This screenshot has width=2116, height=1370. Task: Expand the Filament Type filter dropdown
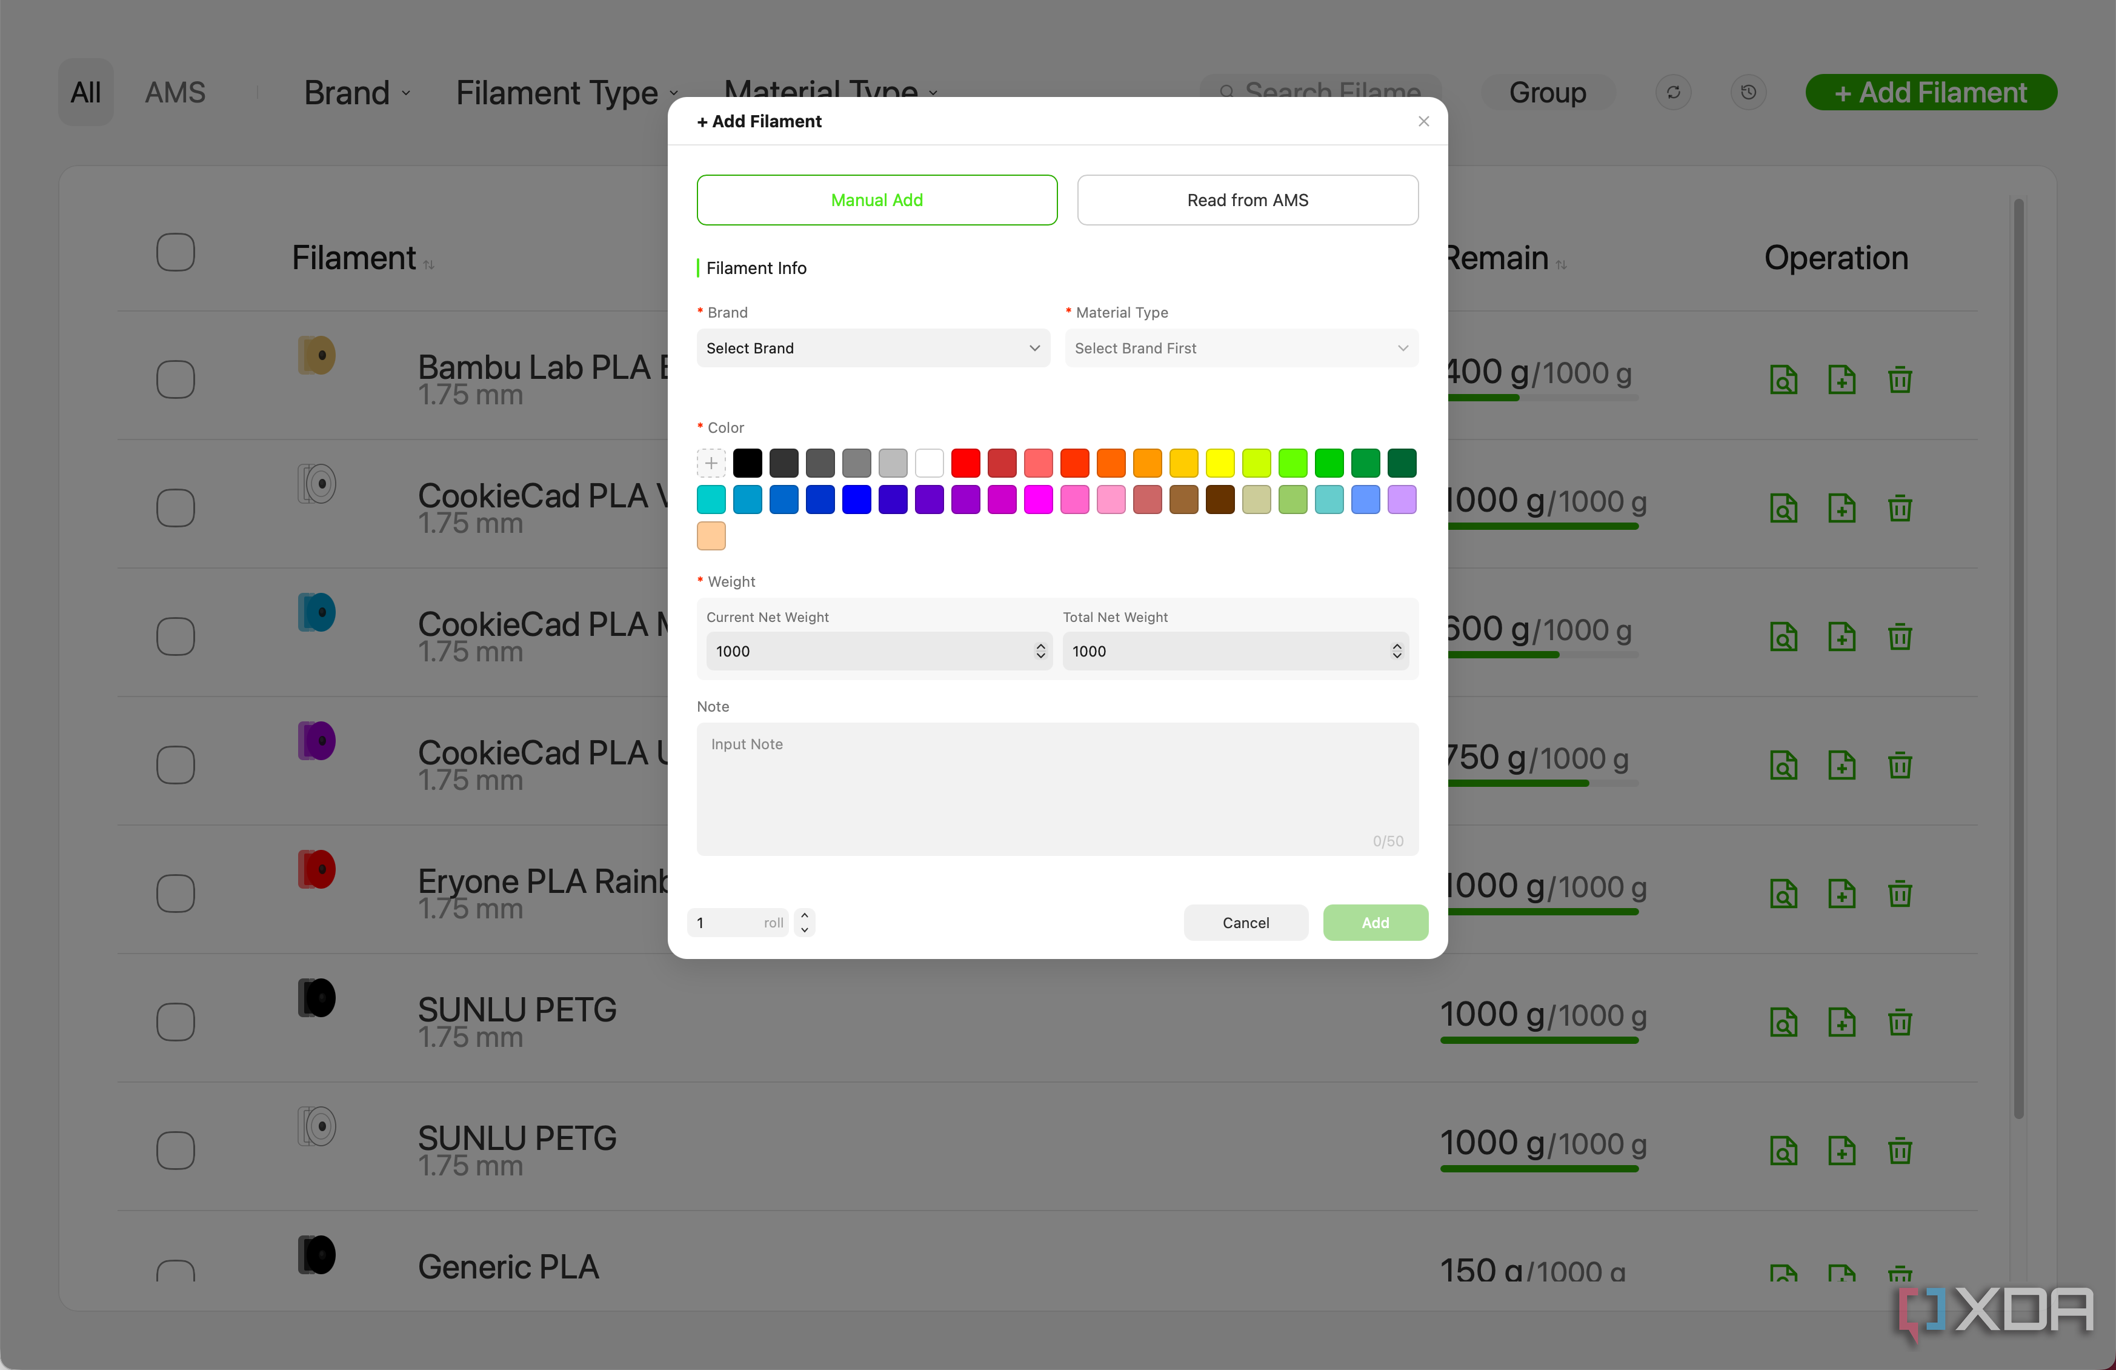[x=567, y=93]
